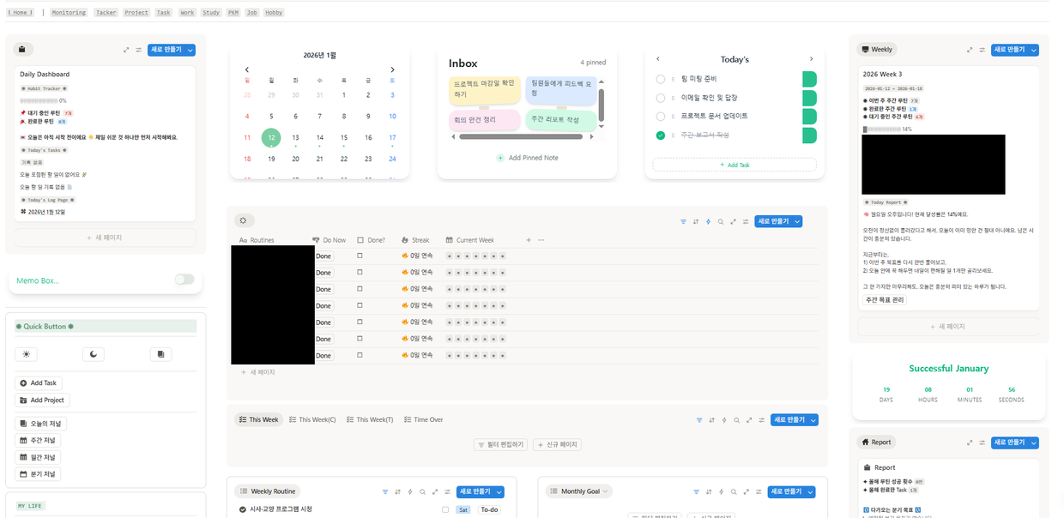Check off the 팀 미팅 준비 task

pos(661,79)
